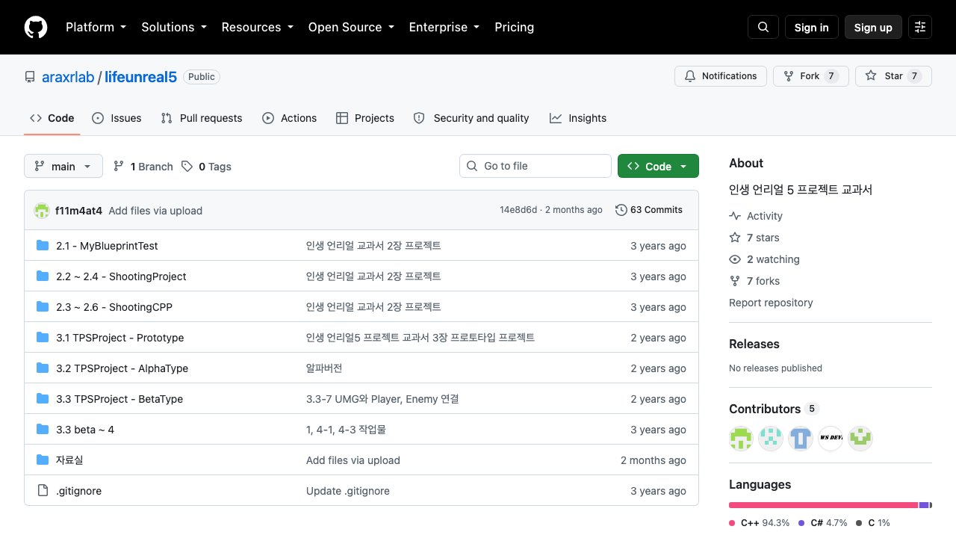956x538 pixels.
Task: Click the Sign up button
Action: tap(873, 27)
